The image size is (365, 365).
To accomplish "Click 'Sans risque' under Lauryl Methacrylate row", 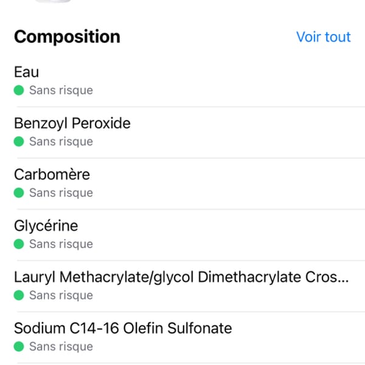I will pos(61,295).
